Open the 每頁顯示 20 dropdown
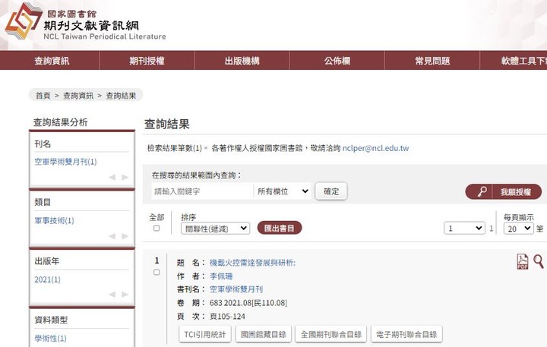The image size is (547, 347). 518,229
